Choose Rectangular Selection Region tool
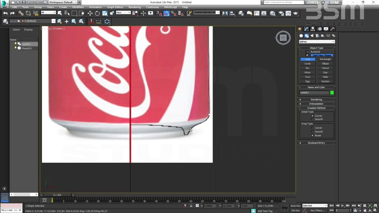Viewport: 379px width, 213px height. [74, 13]
